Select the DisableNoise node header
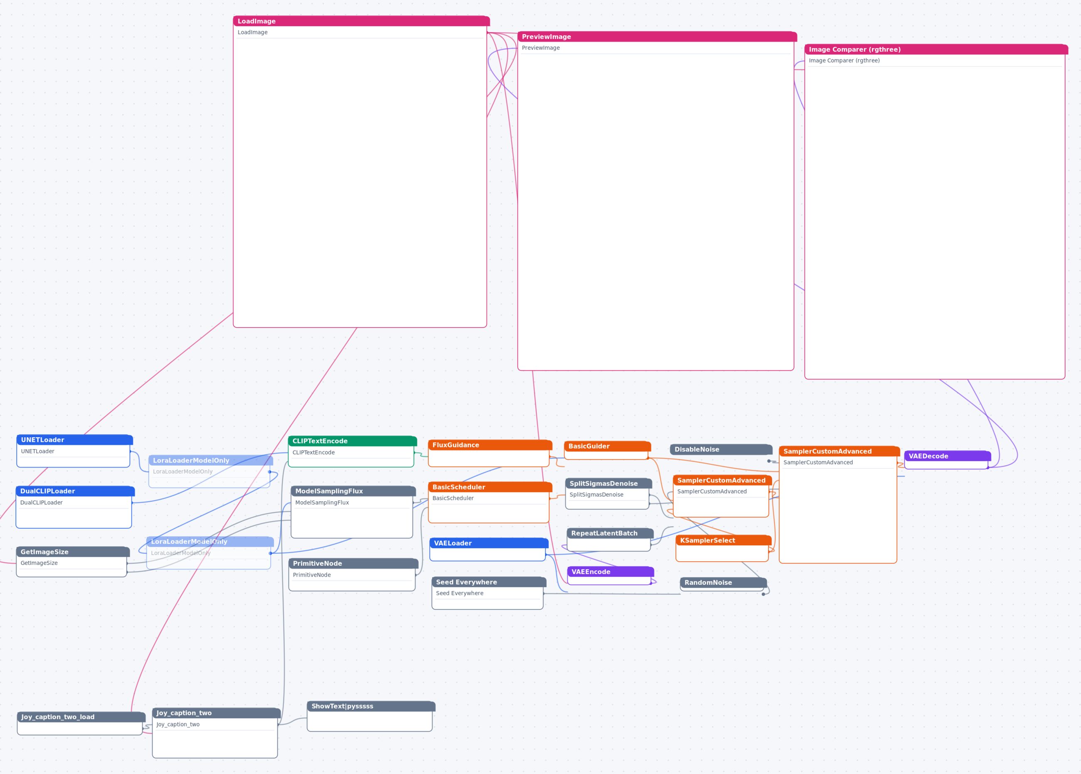This screenshot has height=774, width=1081. tap(721, 449)
